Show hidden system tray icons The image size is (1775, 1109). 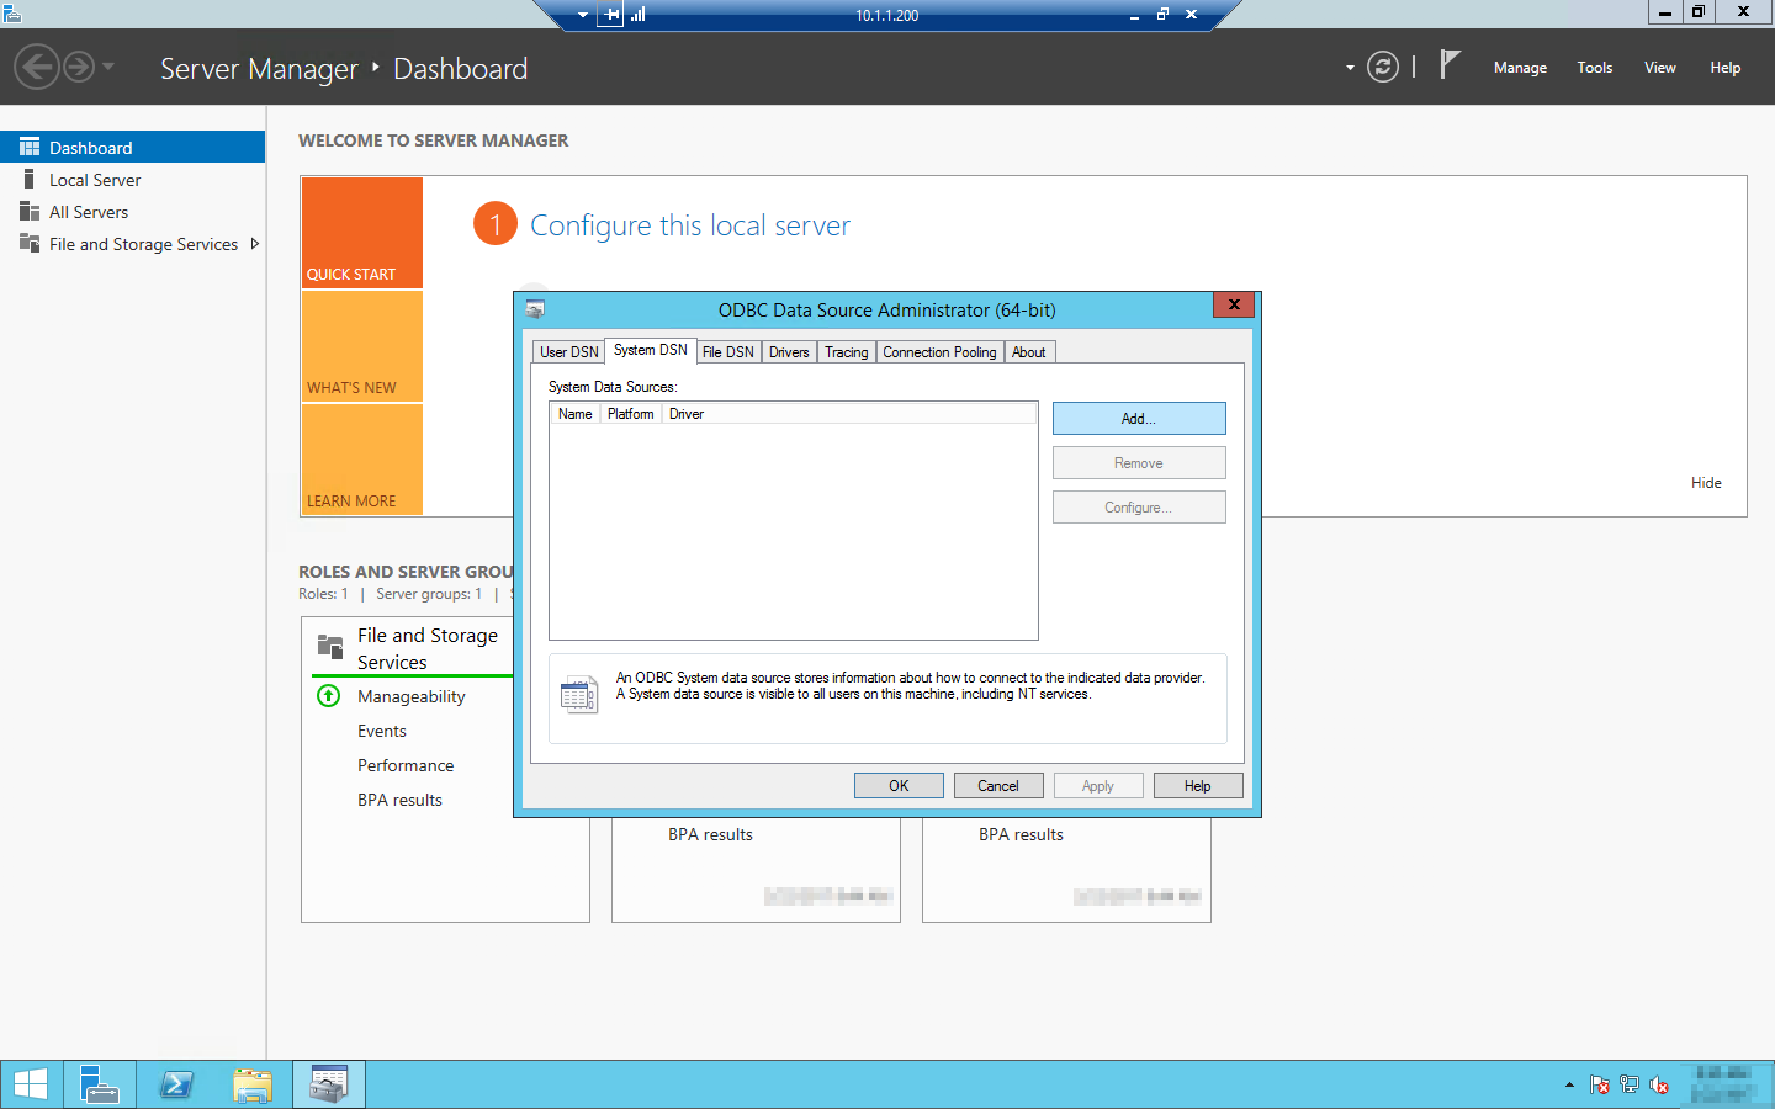(1569, 1084)
